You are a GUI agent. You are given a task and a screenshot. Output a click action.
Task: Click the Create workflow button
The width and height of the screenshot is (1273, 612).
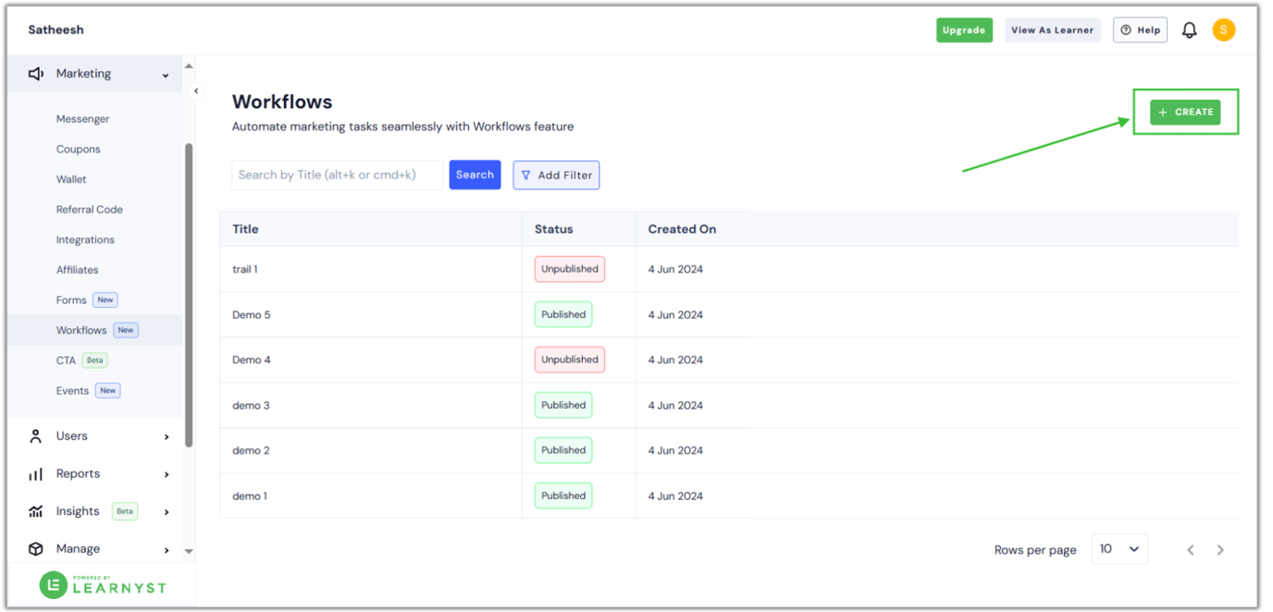pyautogui.click(x=1185, y=112)
